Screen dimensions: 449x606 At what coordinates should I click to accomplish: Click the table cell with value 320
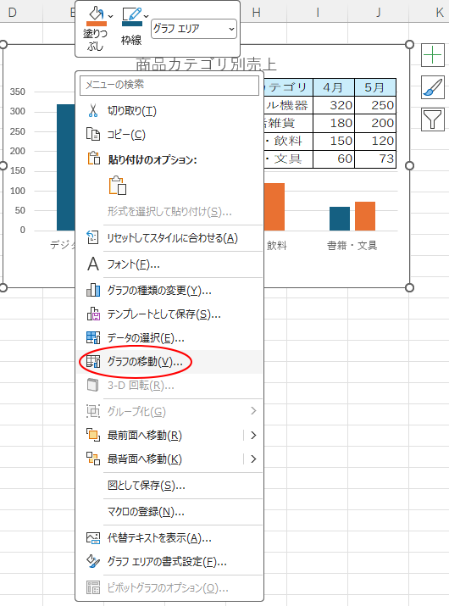click(x=334, y=105)
